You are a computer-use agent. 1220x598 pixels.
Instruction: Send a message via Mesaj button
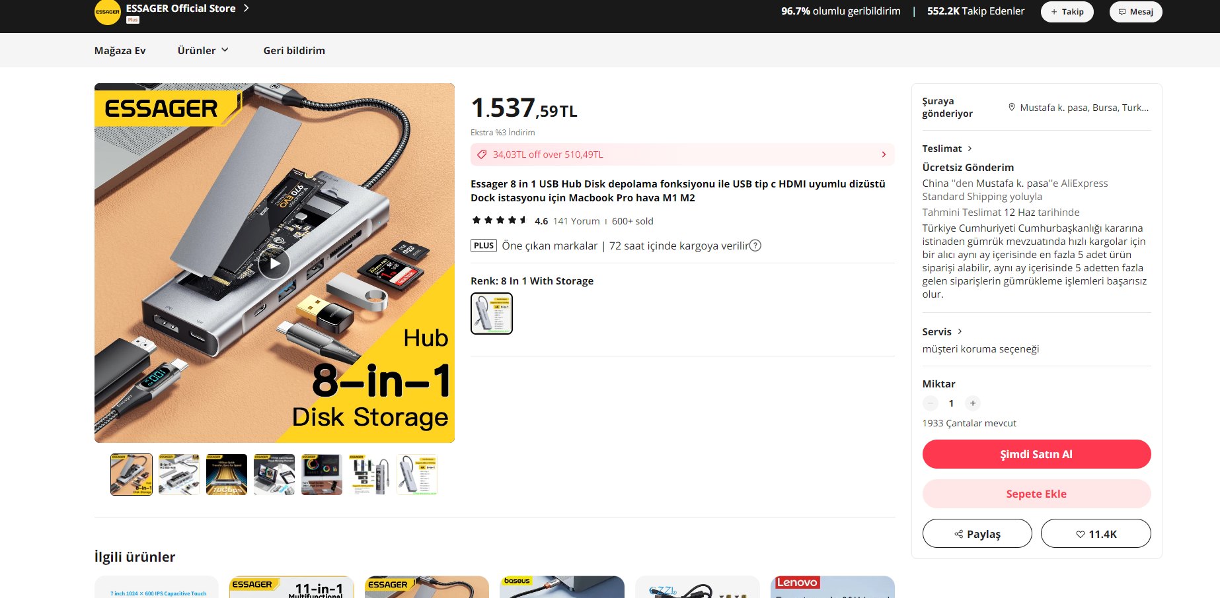(x=1135, y=12)
